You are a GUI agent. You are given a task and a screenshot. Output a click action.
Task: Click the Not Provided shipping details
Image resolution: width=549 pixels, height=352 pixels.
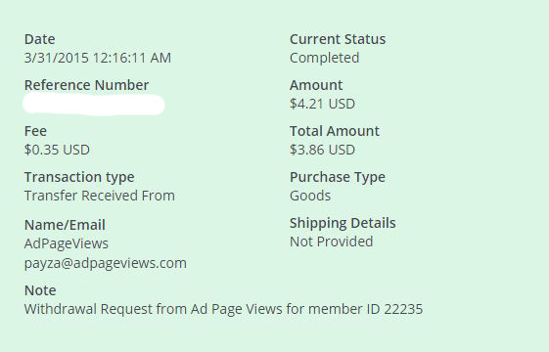coord(331,242)
